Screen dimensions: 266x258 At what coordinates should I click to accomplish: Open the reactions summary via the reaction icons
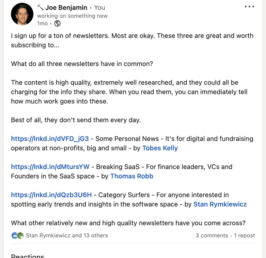[17, 235]
